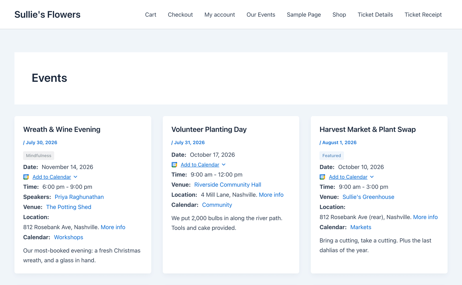Open Sullie's Greenhouse venue link

(x=368, y=197)
